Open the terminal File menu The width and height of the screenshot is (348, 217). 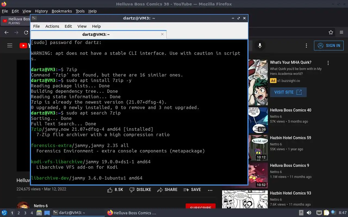(36, 26)
